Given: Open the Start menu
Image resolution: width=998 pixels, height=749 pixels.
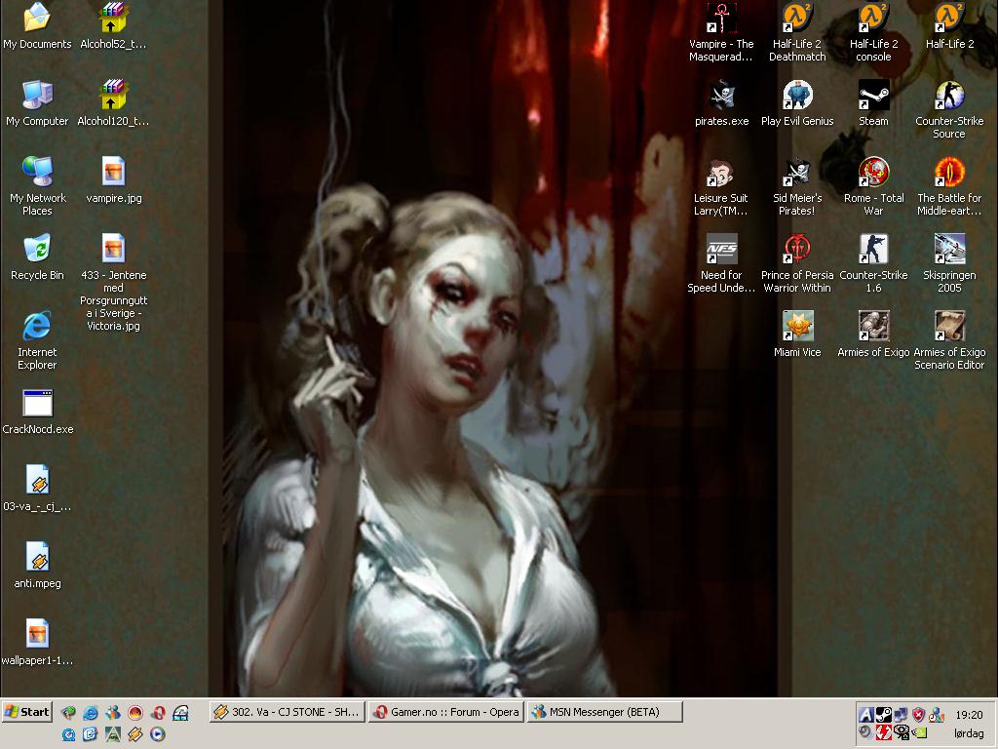Looking at the screenshot, I should (x=26, y=712).
